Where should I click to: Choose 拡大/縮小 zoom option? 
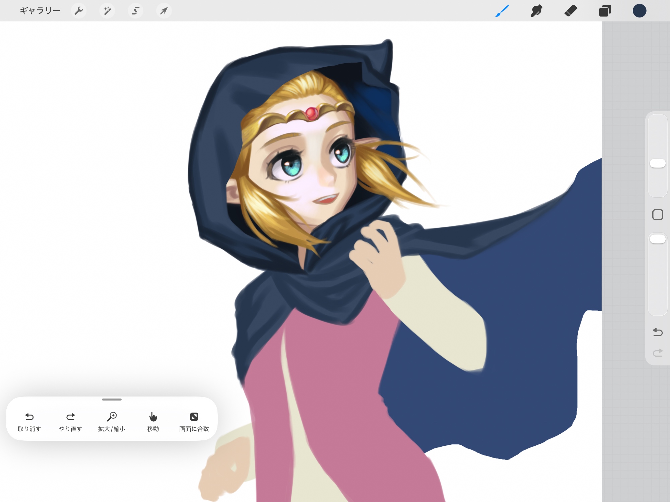[x=112, y=421]
